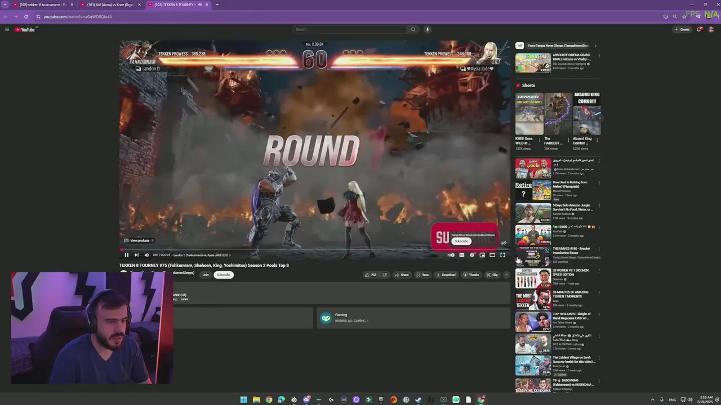Open a new browser tab
The height and width of the screenshot is (405, 721).
click(x=217, y=4)
